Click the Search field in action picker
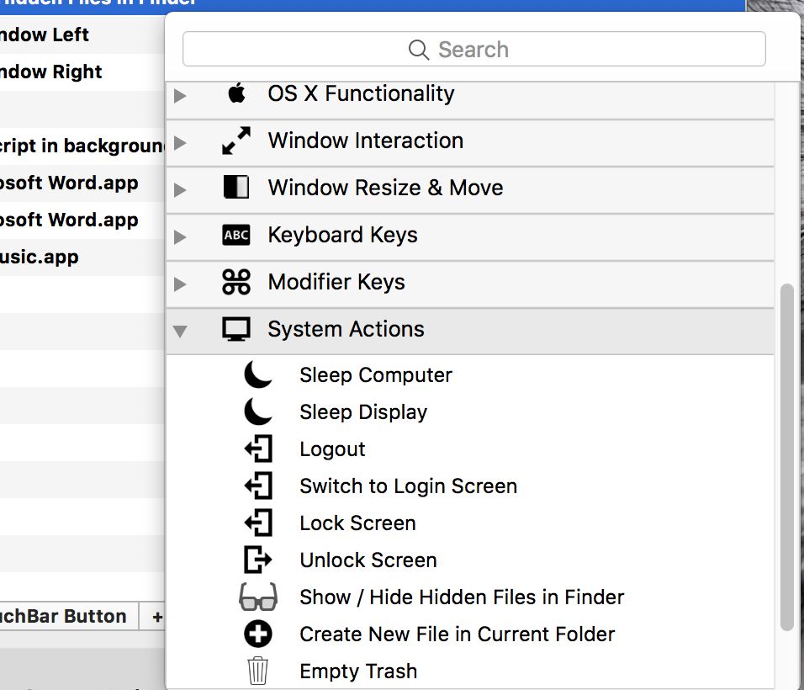The image size is (804, 690). [473, 50]
